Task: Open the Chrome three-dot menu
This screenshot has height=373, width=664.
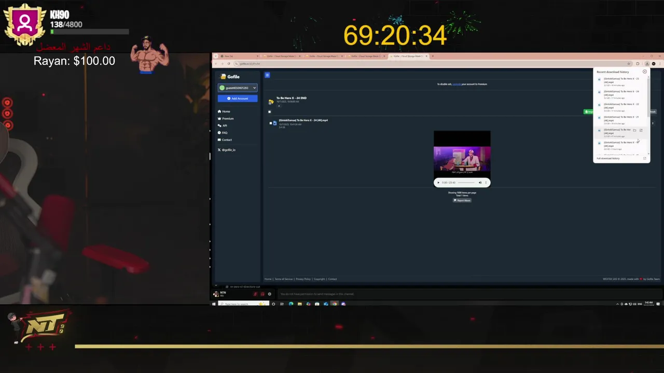Action: (660, 64)
